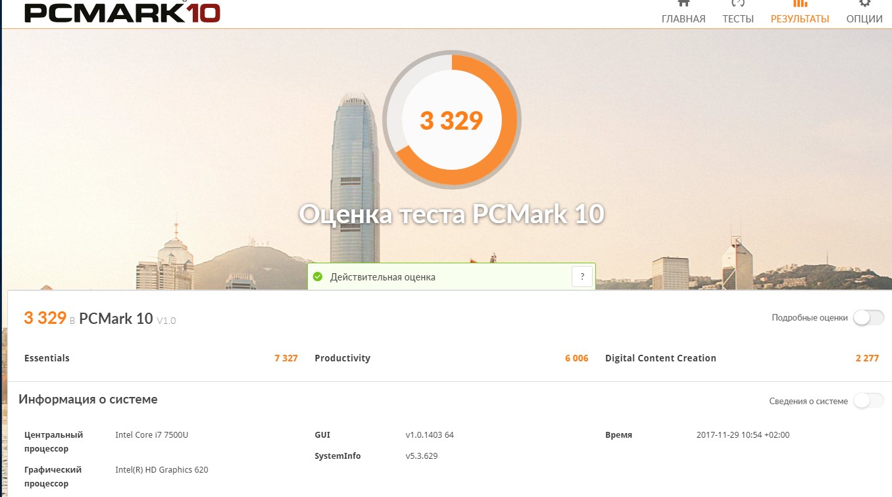The image size is (892, 497).
Task: Click the Intel Core i7 7500U text
Action: click(x=152, y=435)
